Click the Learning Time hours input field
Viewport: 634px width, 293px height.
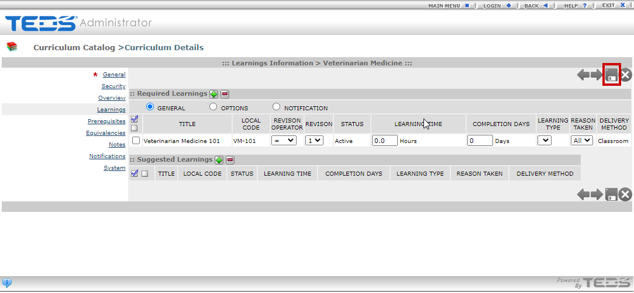pos(384,141)
